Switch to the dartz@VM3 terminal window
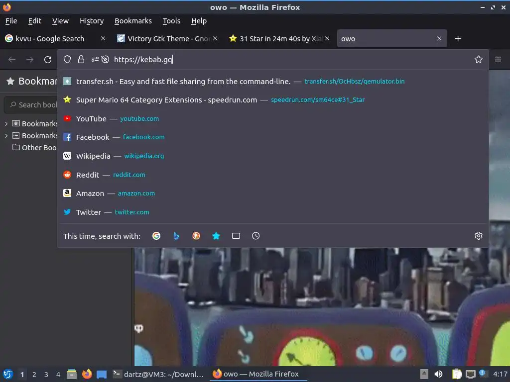Image resolution: width=510 pixels, height=382 pixels. pyautogui.click(x=158, y=374)
